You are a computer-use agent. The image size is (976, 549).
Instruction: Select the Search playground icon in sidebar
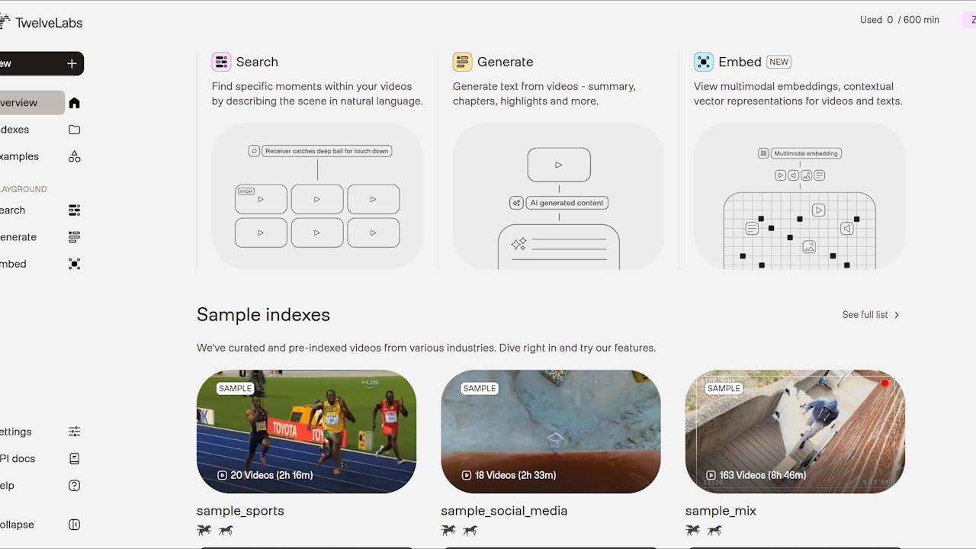pyautogui.click(x=74, y=210)
